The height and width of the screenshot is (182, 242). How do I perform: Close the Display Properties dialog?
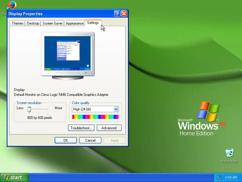[x=124, y=14]
